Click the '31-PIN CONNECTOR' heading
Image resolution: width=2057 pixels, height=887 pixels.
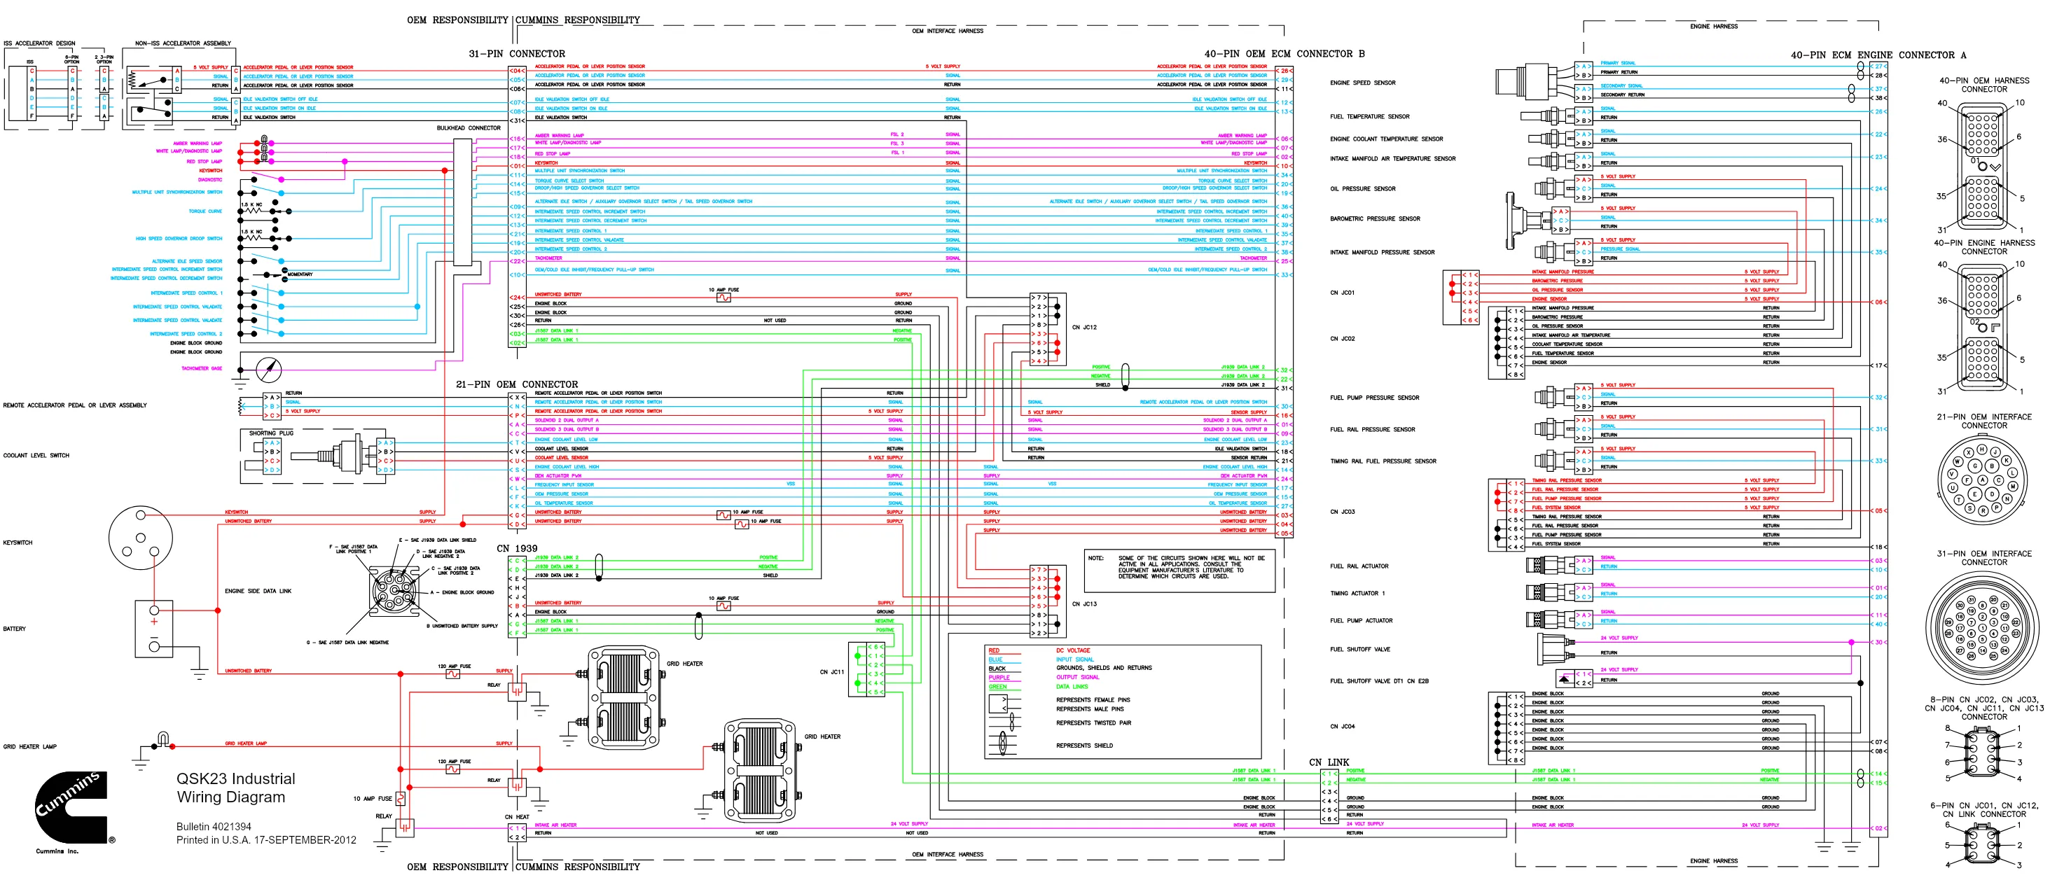[x=517, y=53]
